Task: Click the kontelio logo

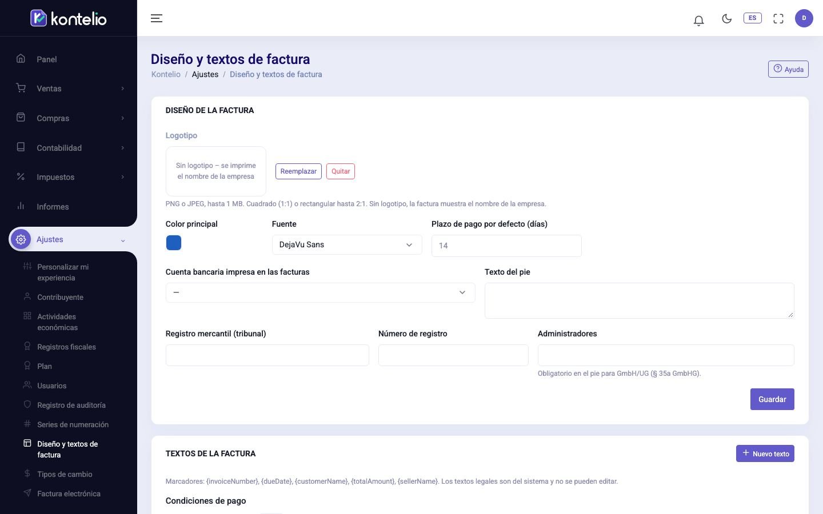Action: [x=69, y=18]
